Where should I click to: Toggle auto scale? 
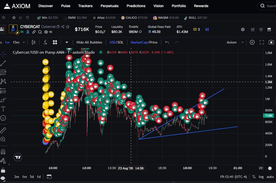pyautogui.click(x=270, y=177)
